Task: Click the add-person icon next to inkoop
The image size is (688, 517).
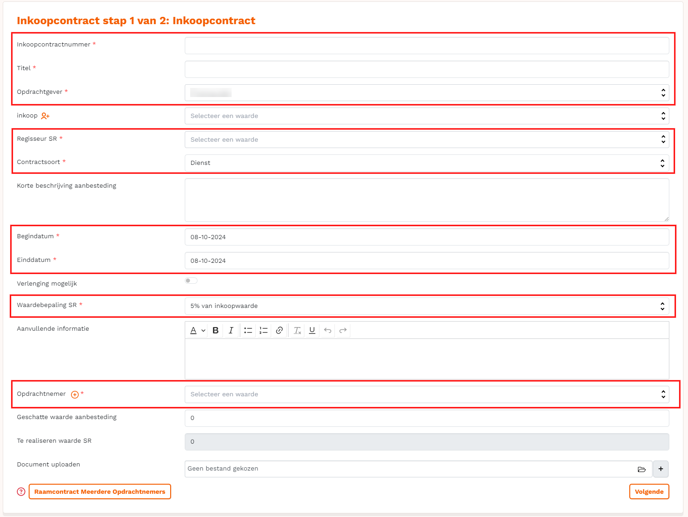Action: pos(45,116)
